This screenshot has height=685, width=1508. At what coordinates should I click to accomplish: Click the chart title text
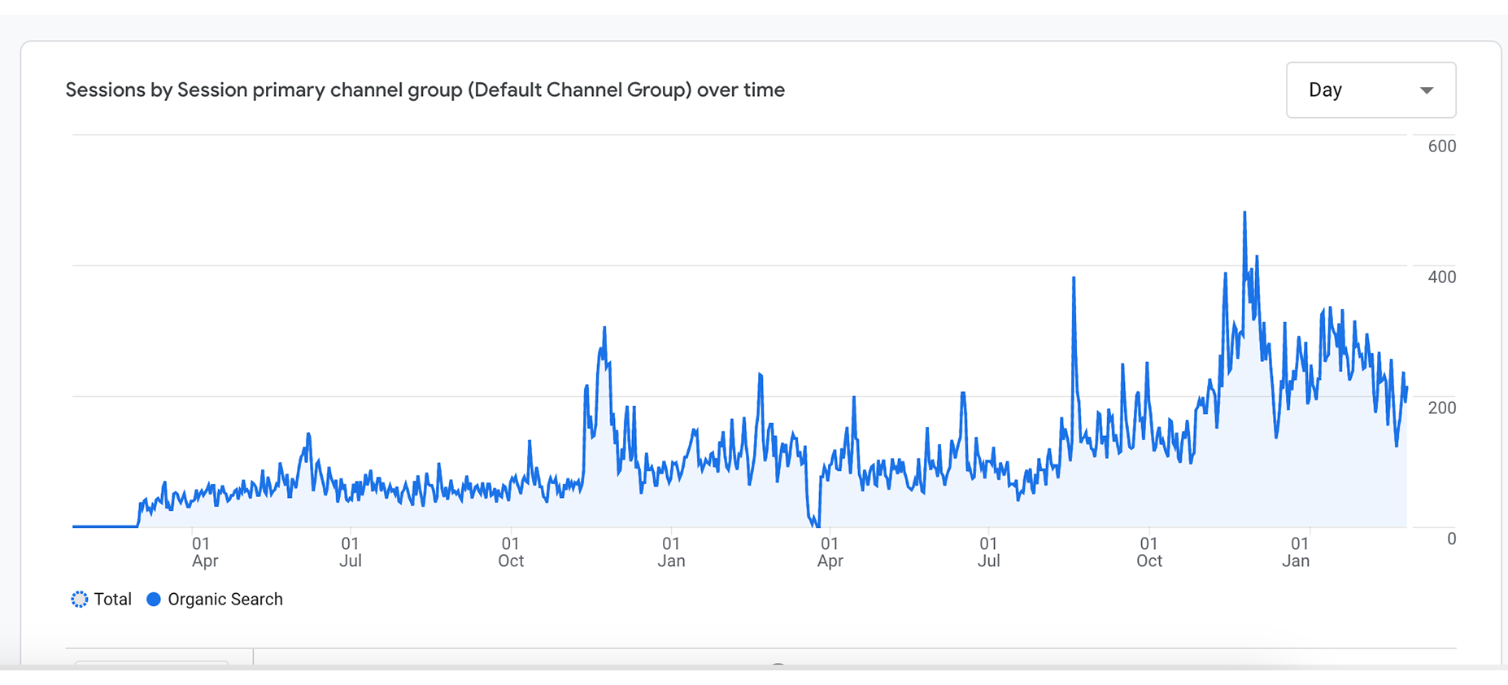(x=425, y=90)
